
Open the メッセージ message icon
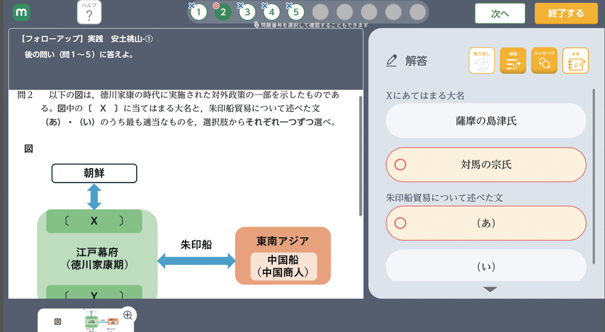tap(544, 60)
